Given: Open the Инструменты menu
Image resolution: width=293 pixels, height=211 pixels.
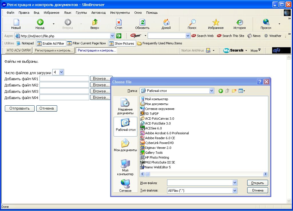Looking at the screenshot, I should point(120,13).
